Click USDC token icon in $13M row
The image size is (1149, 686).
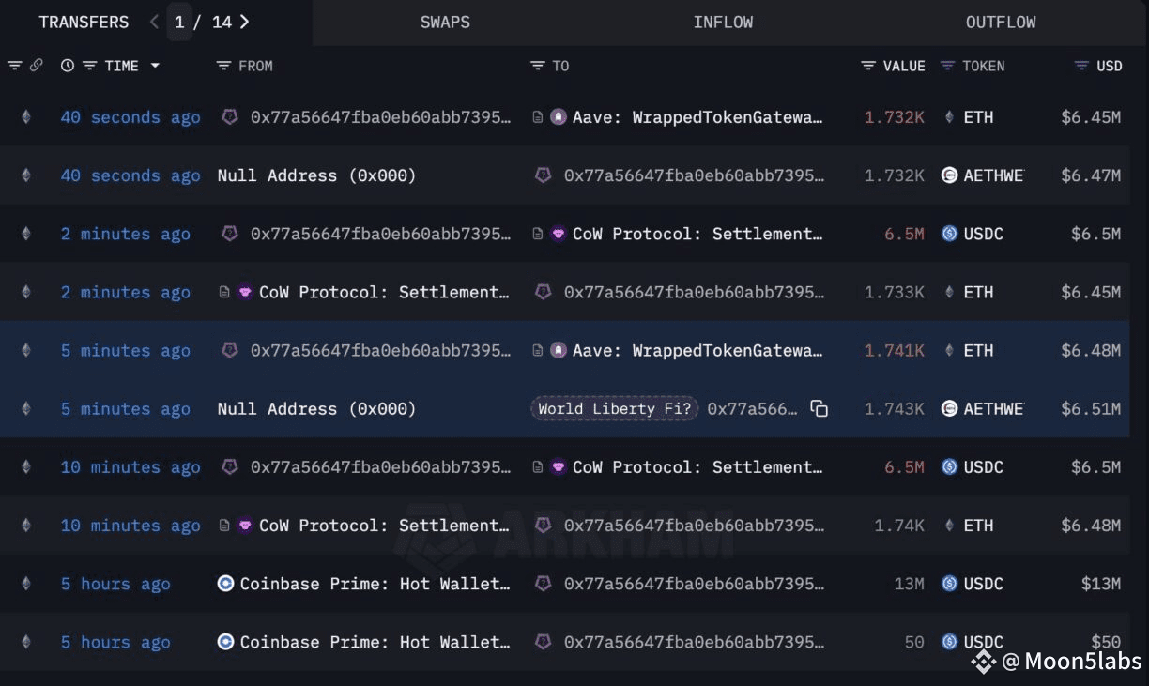(949, 584)
